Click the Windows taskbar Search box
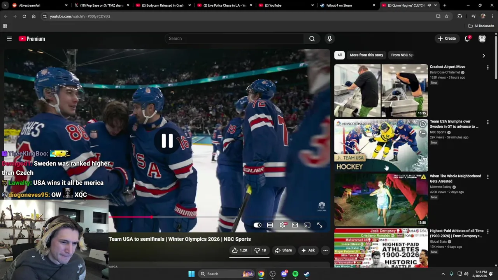The width and height of the screenshot is (498, 280). 226,274
